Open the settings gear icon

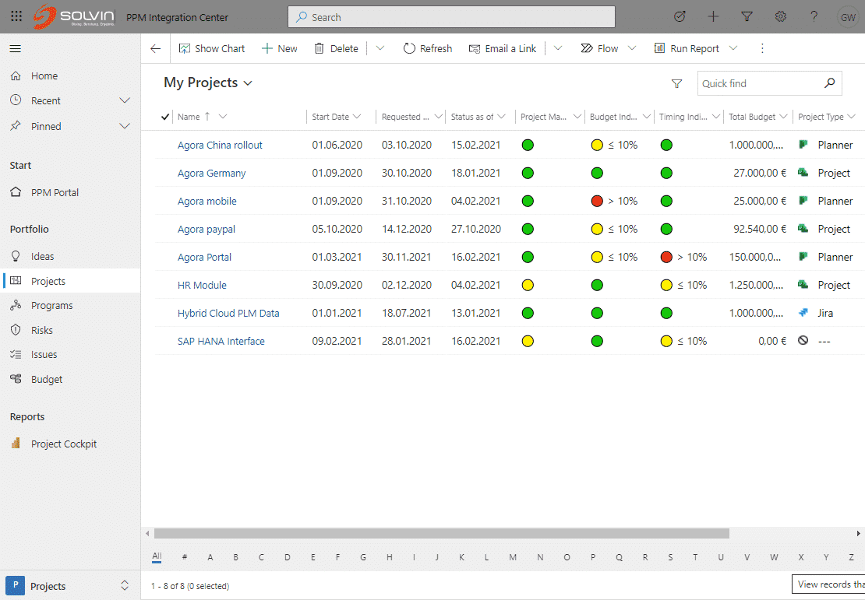781,16
